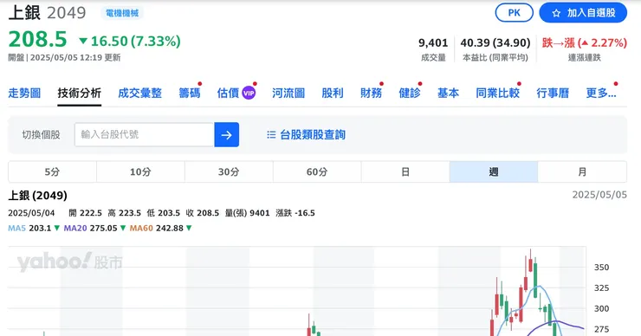The width and height of the screenshot is (641, 336).
Task: Click the 成交量 value 9,401
Action: [433, 43]
